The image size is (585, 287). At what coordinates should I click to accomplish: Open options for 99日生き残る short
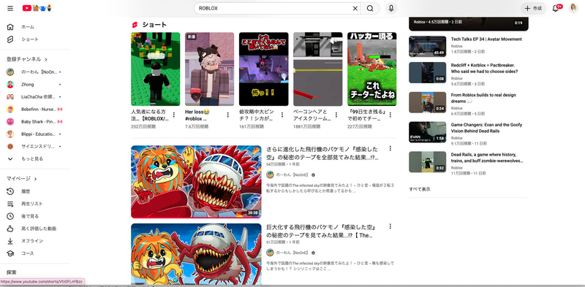click(390, 115)
